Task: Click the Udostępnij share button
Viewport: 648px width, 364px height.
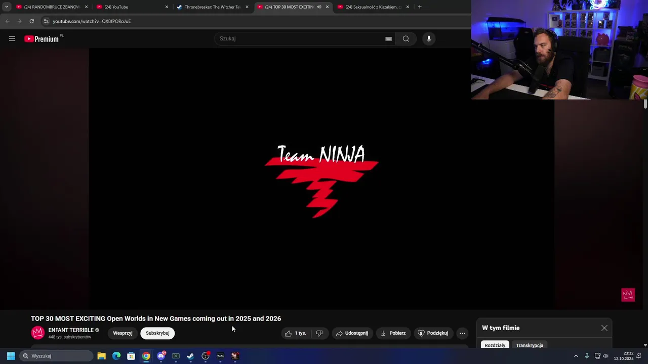Action: click(352, 333)
